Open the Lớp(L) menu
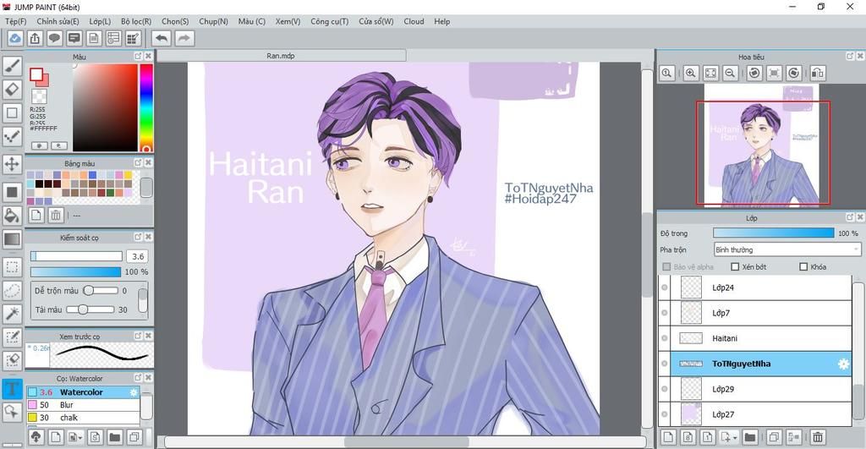The image size is (866, 449). (100, 21)
